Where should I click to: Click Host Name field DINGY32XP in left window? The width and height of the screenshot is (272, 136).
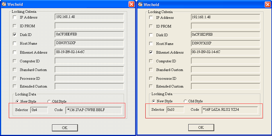pyautogui.click(x=89, y=43)
